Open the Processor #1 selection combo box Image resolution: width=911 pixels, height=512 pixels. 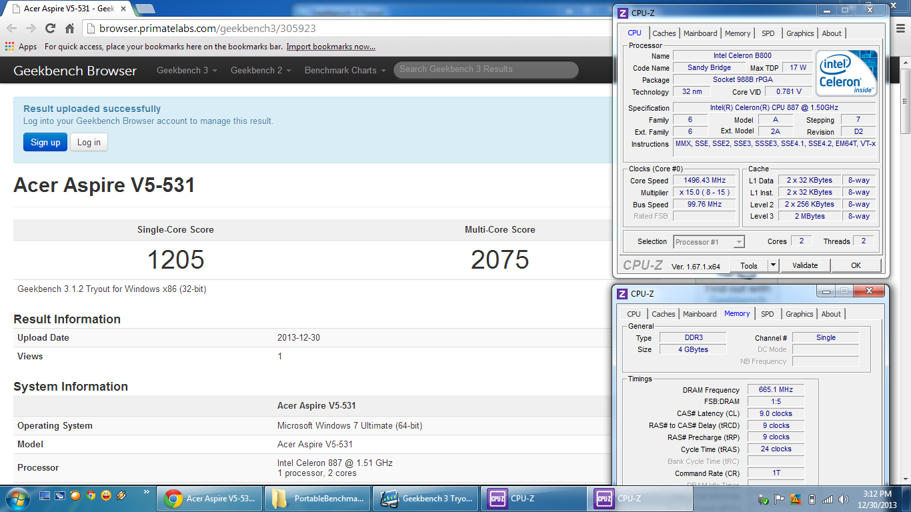[709, 242]
